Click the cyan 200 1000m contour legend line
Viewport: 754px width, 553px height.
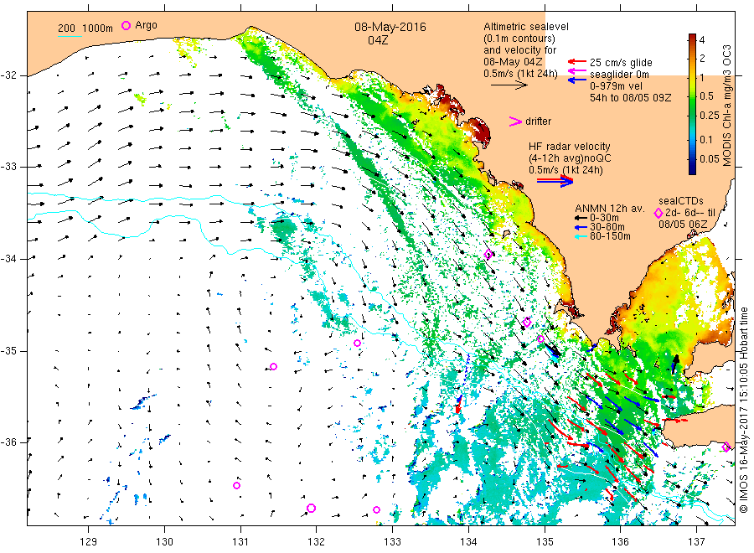(x=70, y=36)
